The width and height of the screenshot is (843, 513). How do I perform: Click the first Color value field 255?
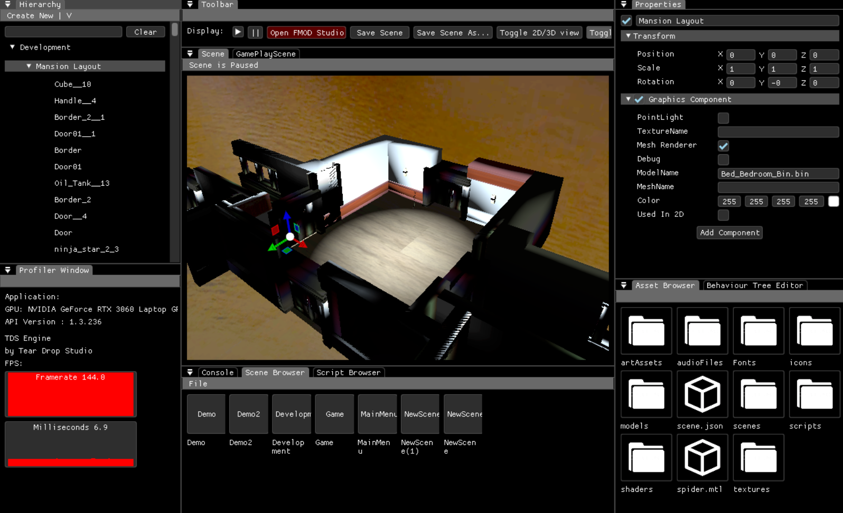click(729, 201)
